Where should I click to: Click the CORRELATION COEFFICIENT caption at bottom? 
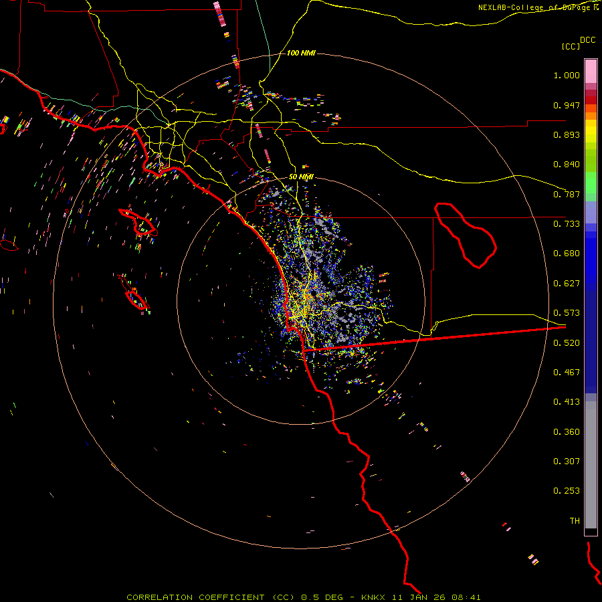(303, 597)
